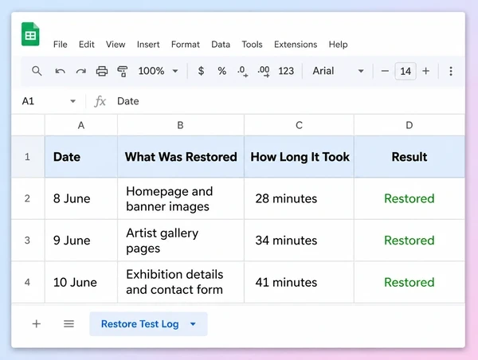
Task: Select row 2 header
Action: point(28,198)
